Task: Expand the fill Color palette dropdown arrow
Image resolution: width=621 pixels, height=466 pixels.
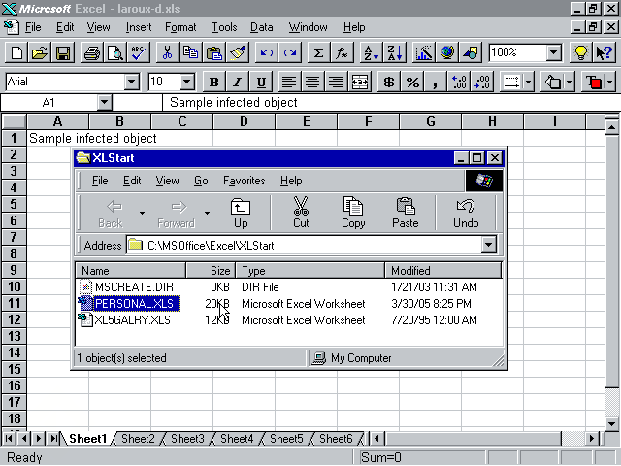Action: [x=570, y=82]
